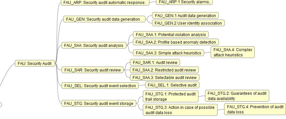Click the FAU_ARP.1 Security alarms node

pyautogui.click(x=184, y=2)
